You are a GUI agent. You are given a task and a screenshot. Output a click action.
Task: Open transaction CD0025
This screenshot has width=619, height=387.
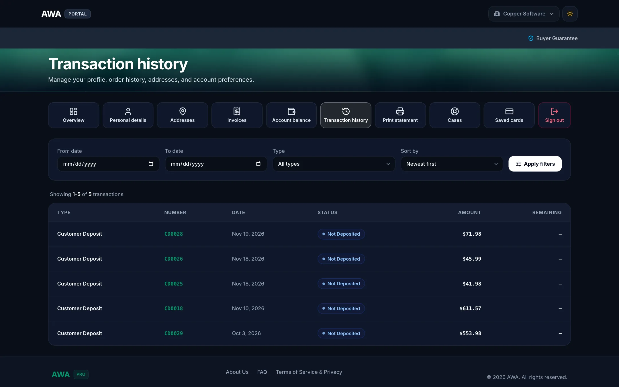[174, 284]
